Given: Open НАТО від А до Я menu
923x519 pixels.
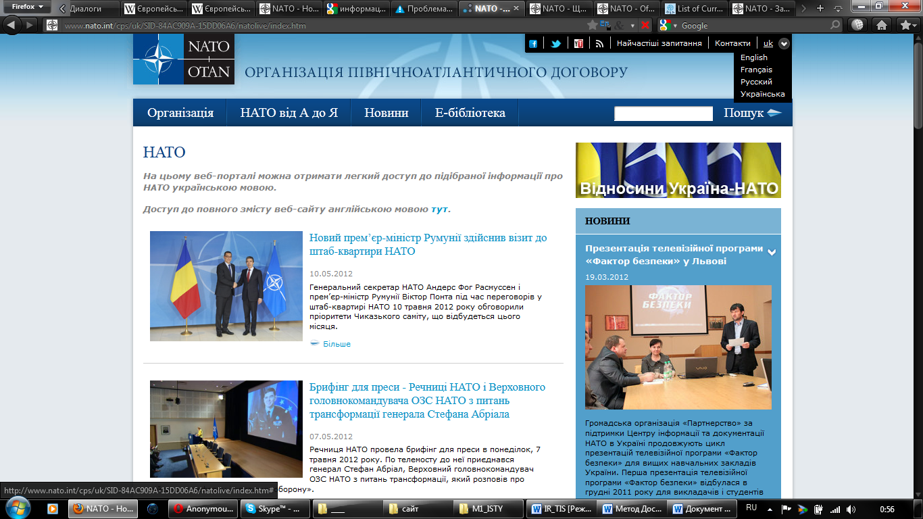Looking at the screenshot, I should 289,113.
